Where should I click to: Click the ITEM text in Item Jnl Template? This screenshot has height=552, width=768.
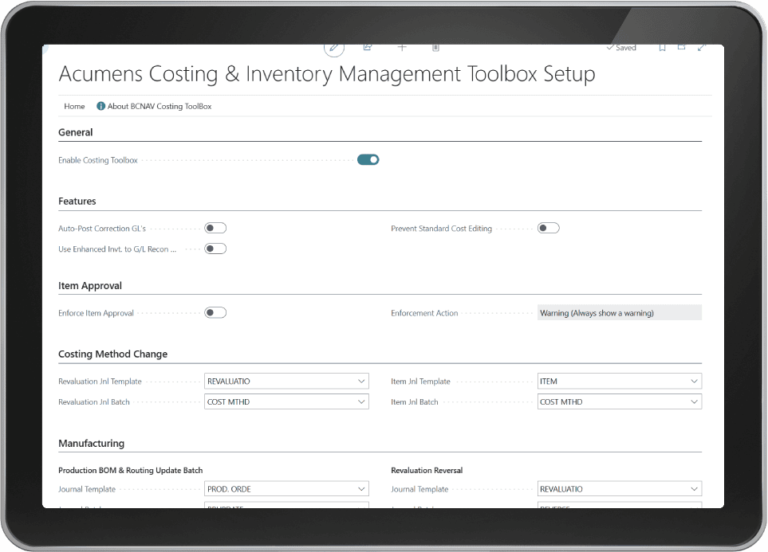[549, 382]
